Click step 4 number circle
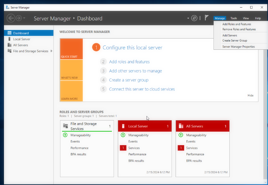Screen dimensions: 268x185 click(103, 80)
